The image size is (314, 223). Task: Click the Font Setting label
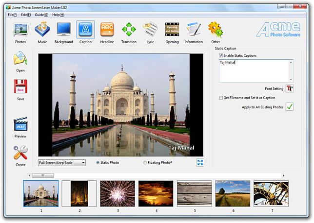pos(274,88)
